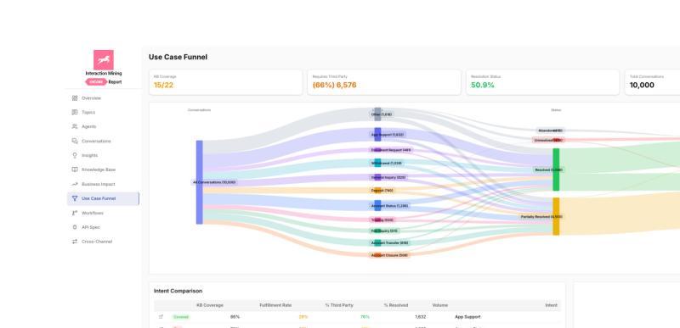Viewport: 680px width, 328px height.
Task: Switch to Use Case Funnel menu item
Action: tap(103, 198)
